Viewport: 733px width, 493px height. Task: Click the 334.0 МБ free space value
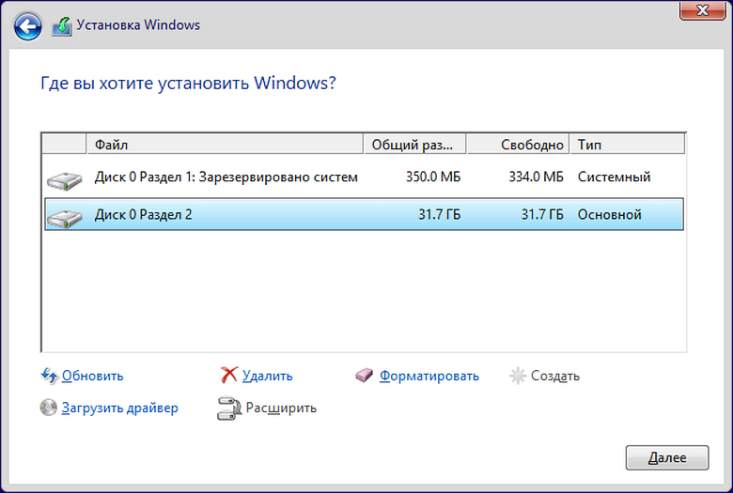[x=537, y=177]
